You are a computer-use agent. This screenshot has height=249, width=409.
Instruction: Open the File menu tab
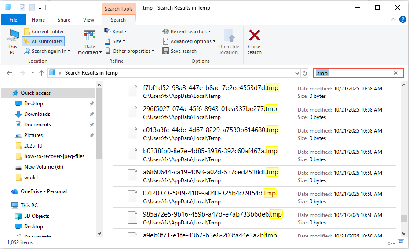click(x=13, y=20)
